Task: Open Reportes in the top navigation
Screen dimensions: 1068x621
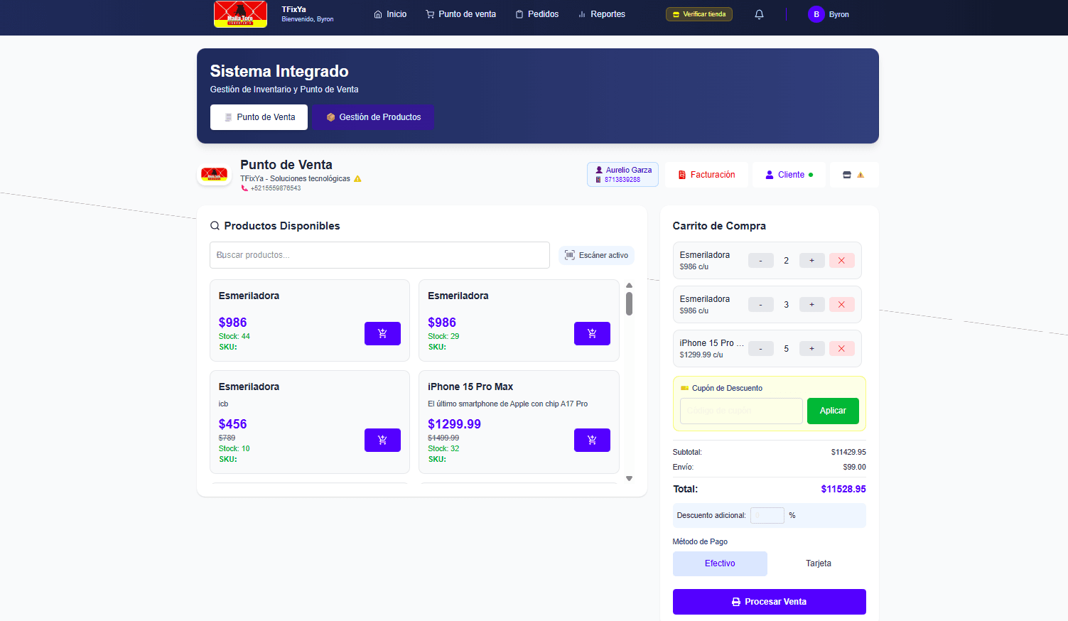Action: point(601,14)
